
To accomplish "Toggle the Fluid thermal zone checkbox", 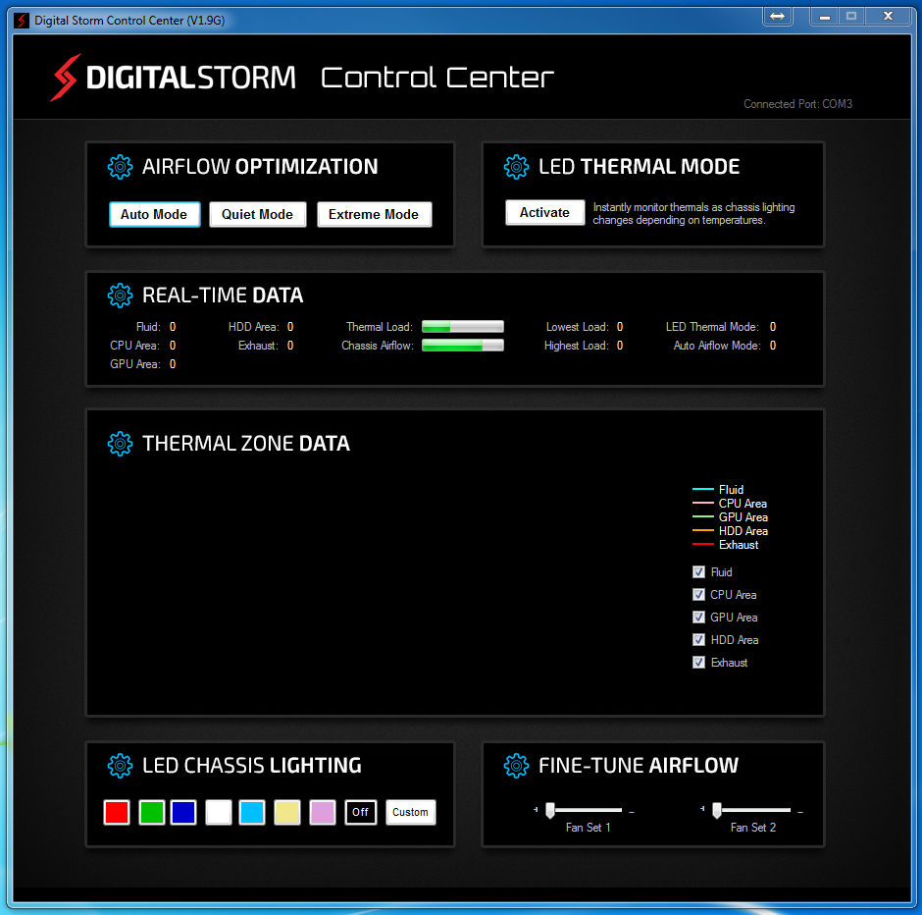I will point(698,571).
